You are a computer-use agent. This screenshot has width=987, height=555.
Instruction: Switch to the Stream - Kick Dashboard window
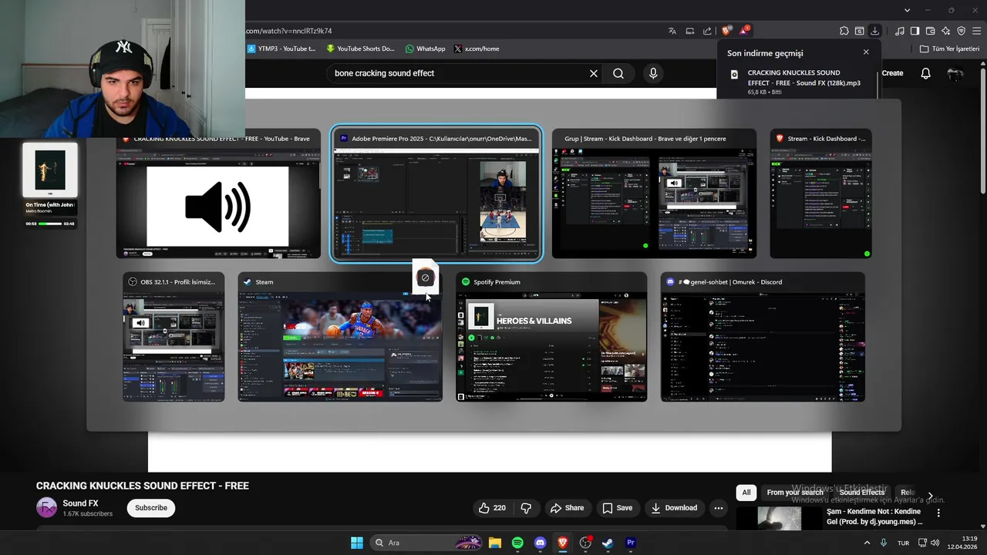click(x=820, y=193)
